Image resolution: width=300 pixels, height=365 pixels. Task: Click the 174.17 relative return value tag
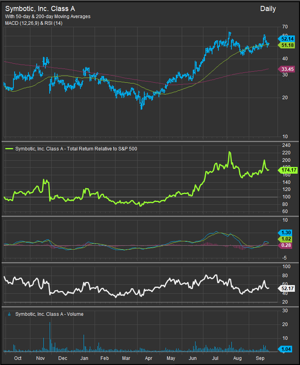pos(288,170)
